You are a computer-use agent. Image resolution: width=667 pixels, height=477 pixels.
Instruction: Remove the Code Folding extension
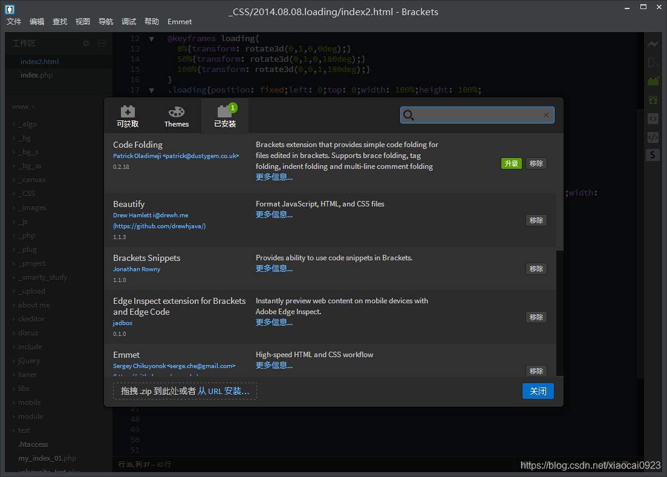coord(536,163)
